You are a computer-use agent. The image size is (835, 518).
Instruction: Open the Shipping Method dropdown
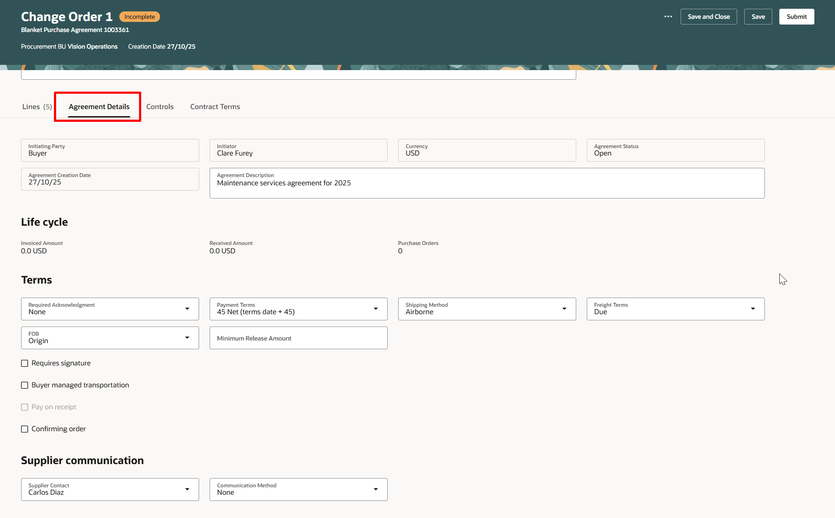coord(564,309)
